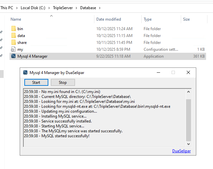
Task: Click the 1 KB size cell
Action: (201, 49)
